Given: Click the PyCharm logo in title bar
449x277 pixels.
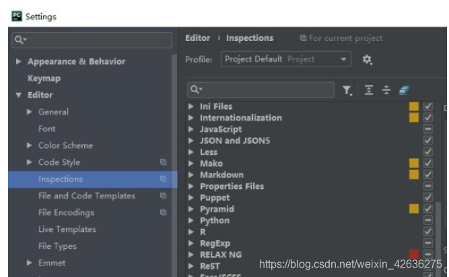Looking at the screenshot, I should 17,16.
